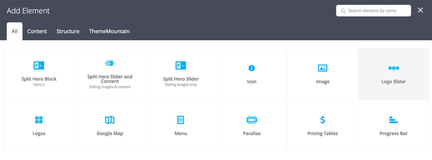Viewport: 432px width, 160px height.
Task: Select the Menu element icon
Action: [181, 120]
